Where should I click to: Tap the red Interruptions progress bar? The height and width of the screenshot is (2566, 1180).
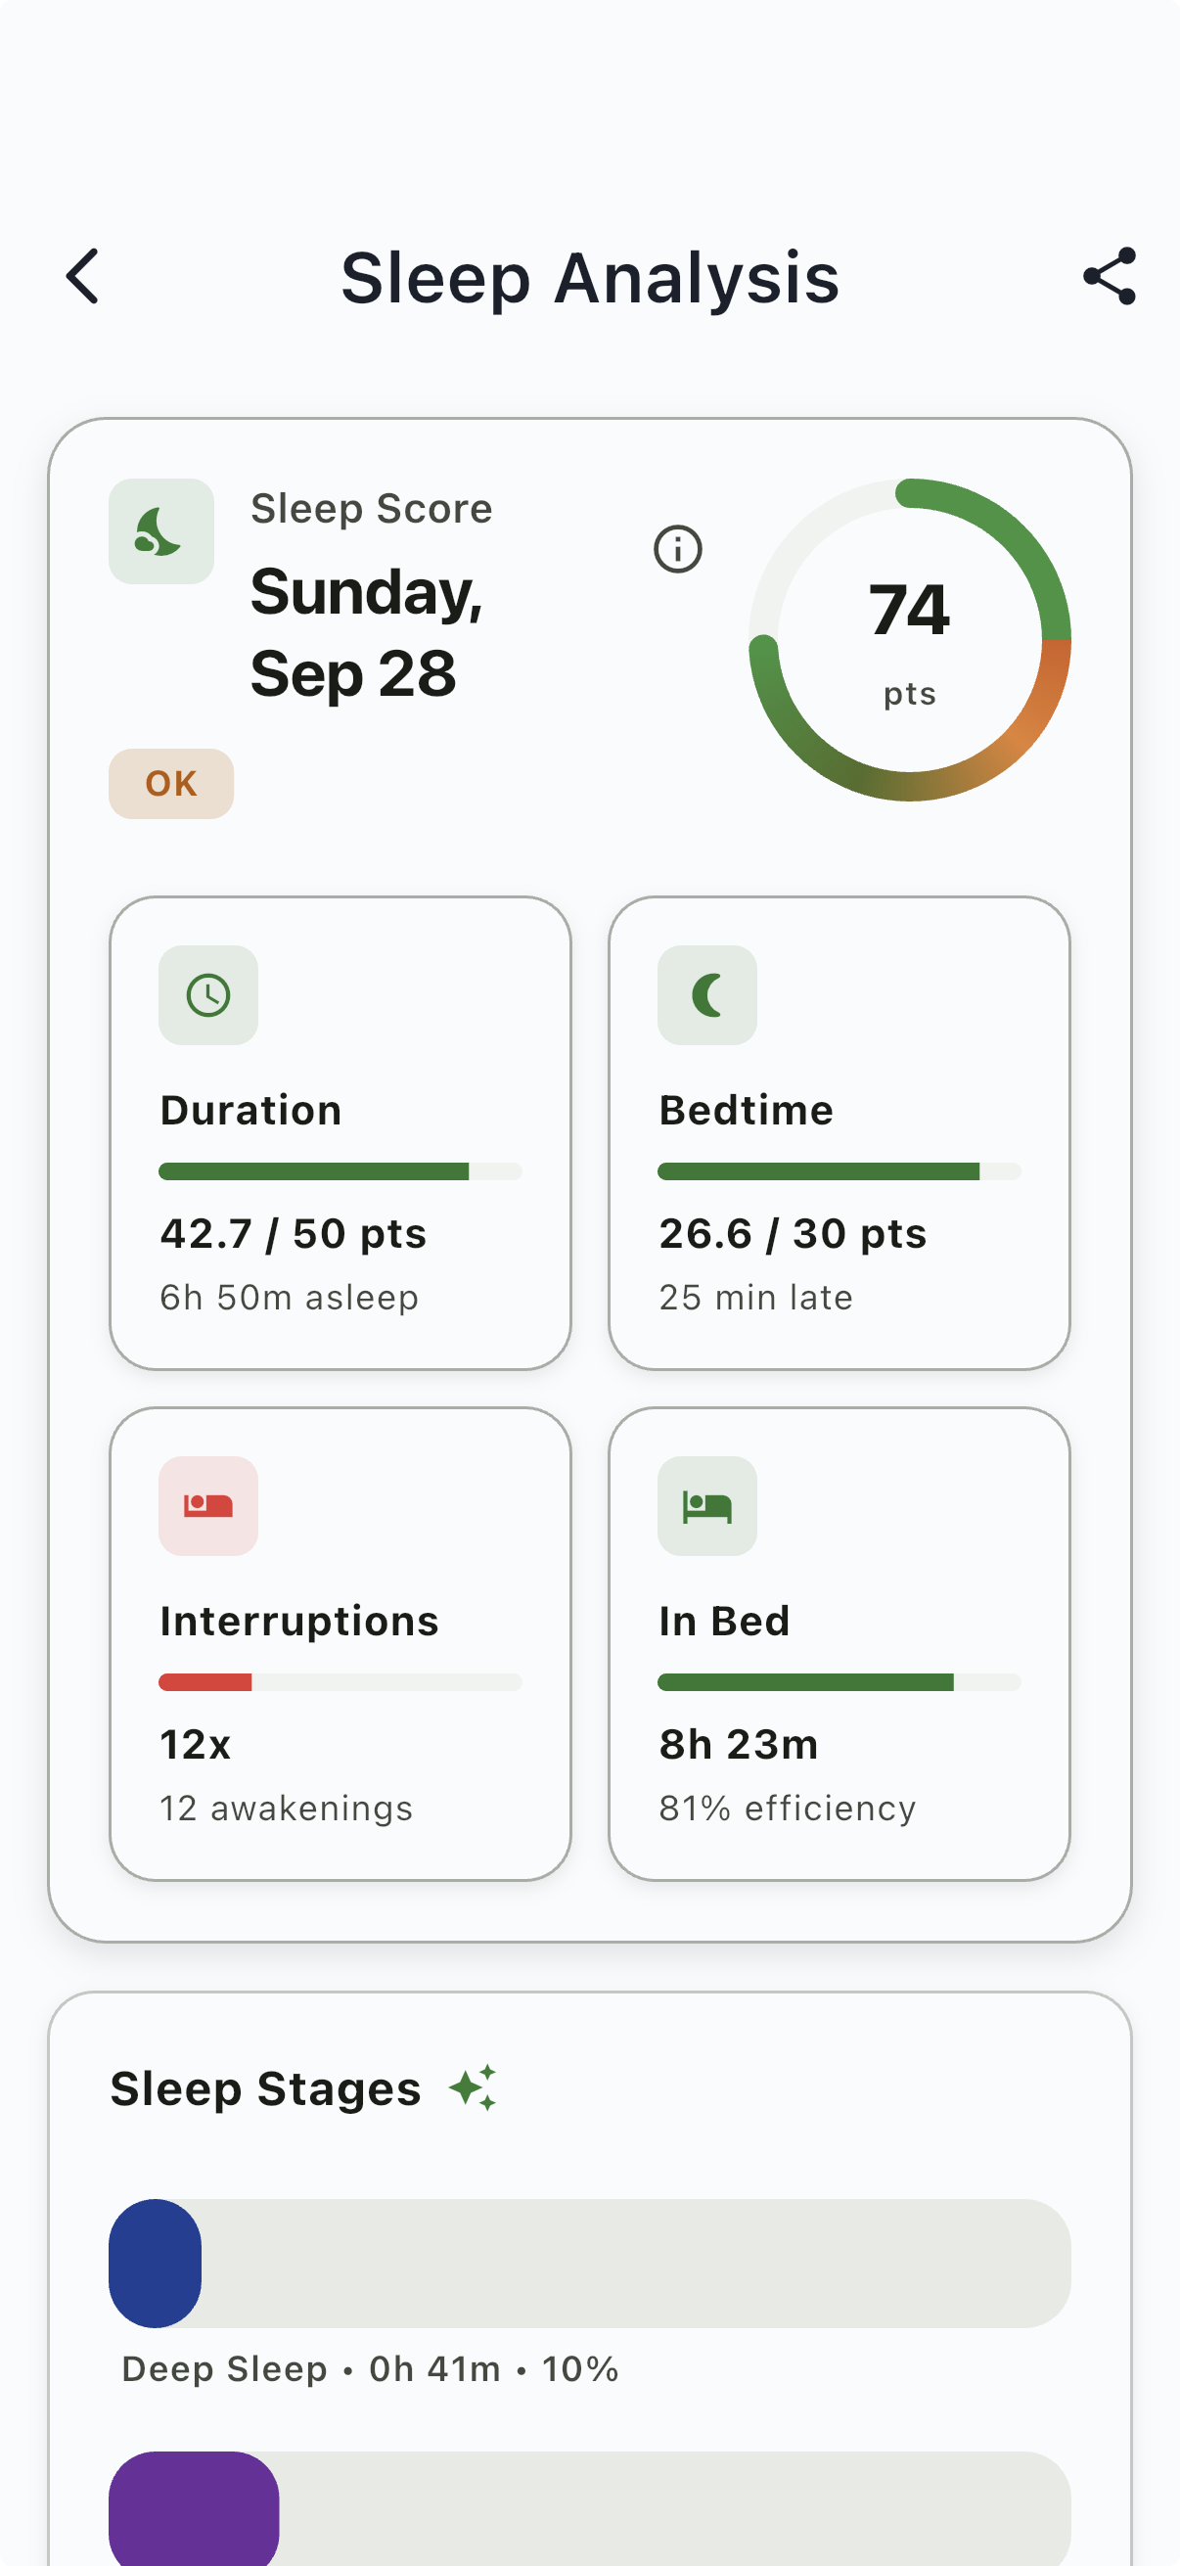tap(206, 1682)
